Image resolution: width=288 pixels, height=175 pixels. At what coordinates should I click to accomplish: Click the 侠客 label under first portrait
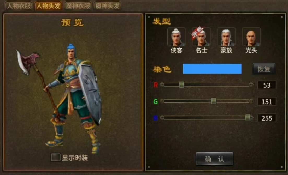coord(176,50)
